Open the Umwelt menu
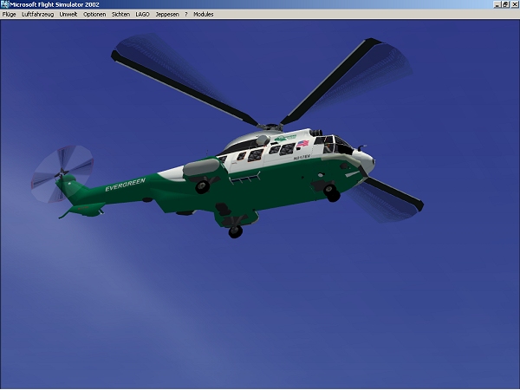This screenshot has width=520, height=390. point(68,15)
